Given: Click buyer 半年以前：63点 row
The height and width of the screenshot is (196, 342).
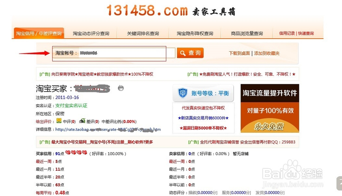Looking at the screenshot, I should click(50, 185).
